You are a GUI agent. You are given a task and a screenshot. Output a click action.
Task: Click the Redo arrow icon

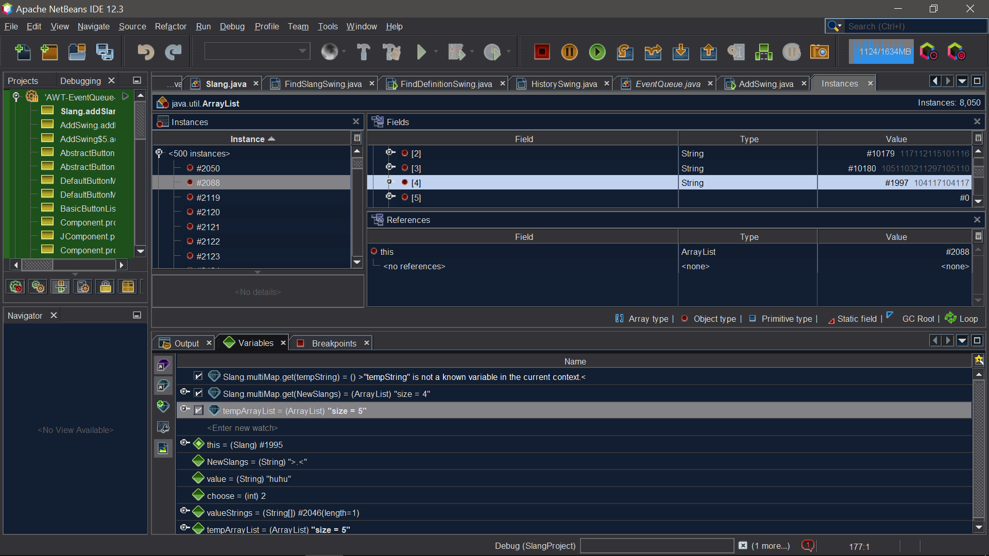coord(174,52)
